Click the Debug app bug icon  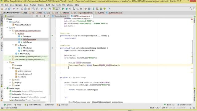point(66,9)
